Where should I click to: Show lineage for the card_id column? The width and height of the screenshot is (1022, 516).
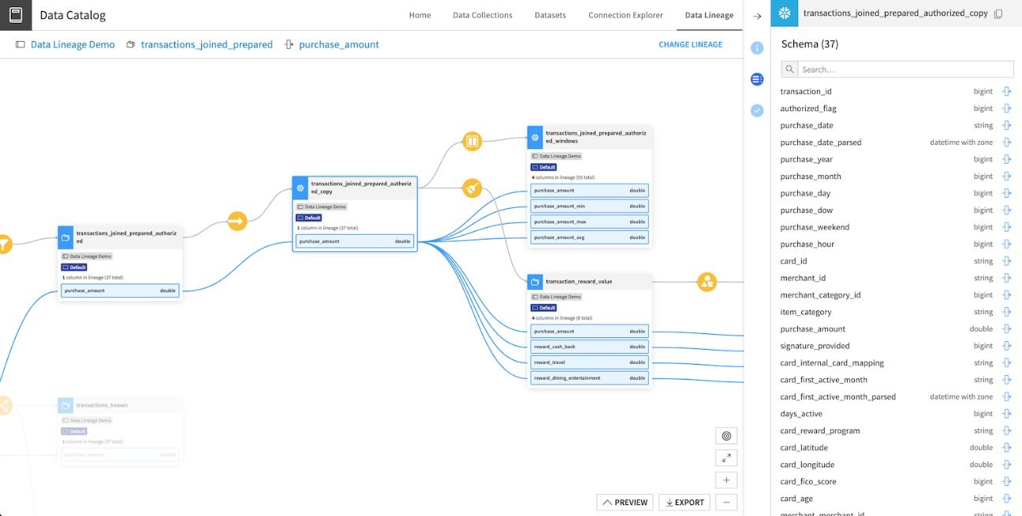[1006, 261]
